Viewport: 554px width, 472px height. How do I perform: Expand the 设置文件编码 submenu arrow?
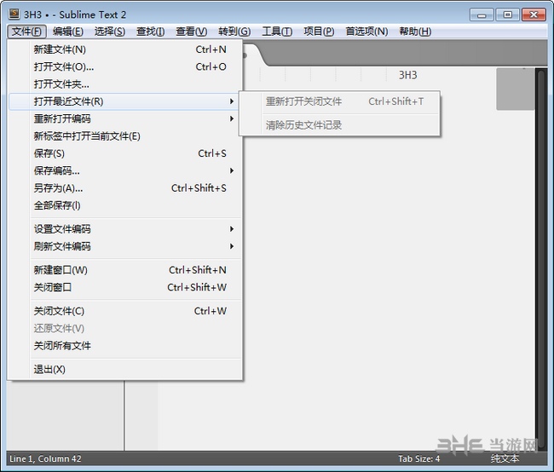coord(232,229)
